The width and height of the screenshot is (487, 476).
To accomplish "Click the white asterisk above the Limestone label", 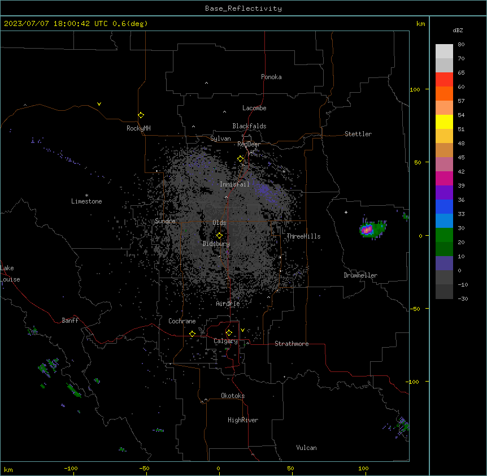I will coord(86,196).
